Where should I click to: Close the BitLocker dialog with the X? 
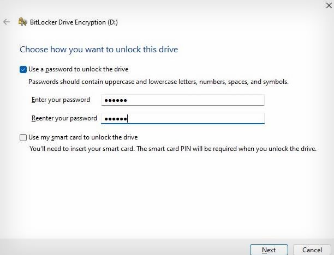click(x=329, y=5)
